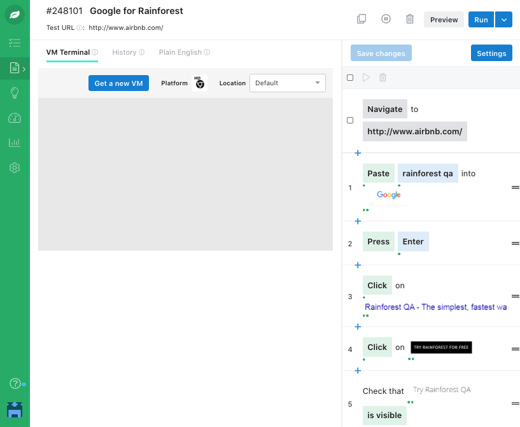Pause the test with the pause icon
The image size is (520, 427).
coord(386,19)
